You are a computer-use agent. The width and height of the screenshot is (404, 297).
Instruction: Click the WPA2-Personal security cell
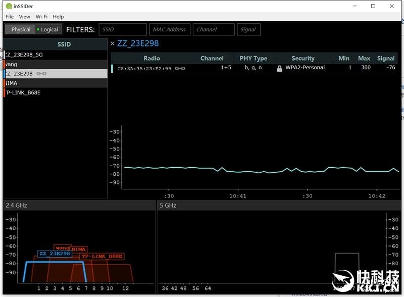[305, 68]
